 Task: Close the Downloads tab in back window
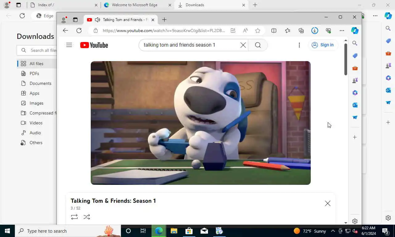243,5
